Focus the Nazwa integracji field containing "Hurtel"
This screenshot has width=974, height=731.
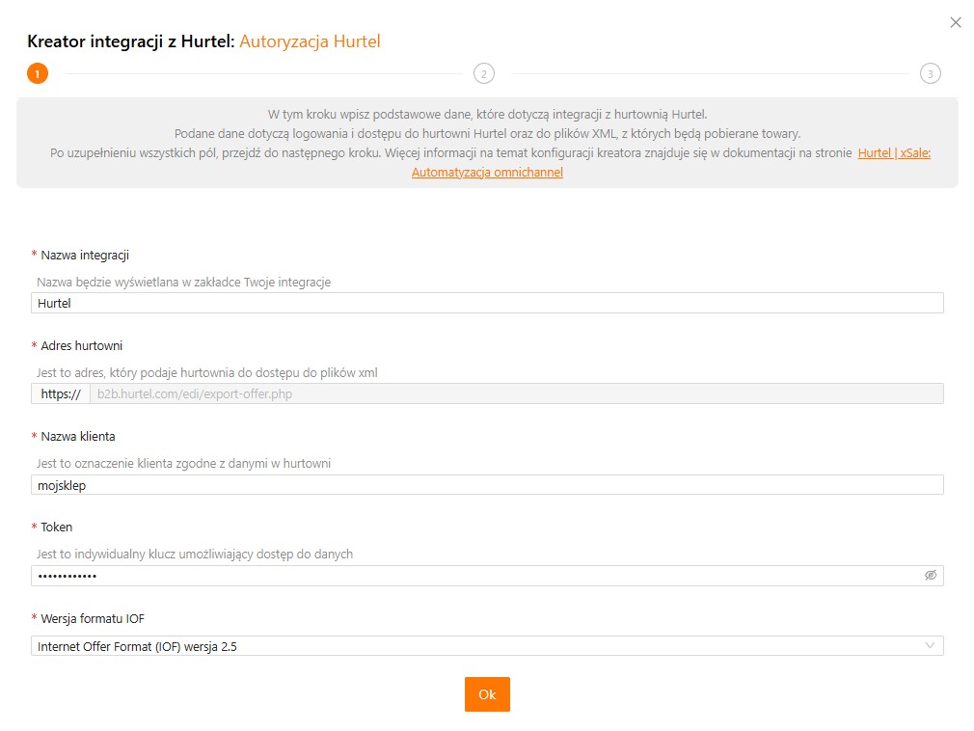487,303
